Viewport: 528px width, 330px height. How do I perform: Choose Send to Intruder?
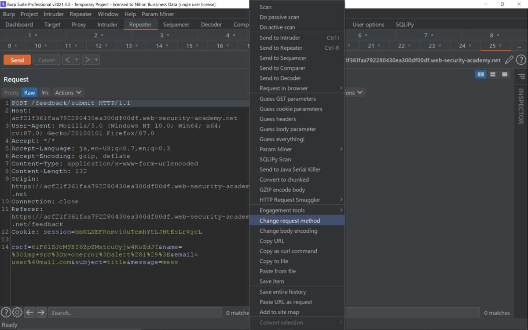click(297, 38)
